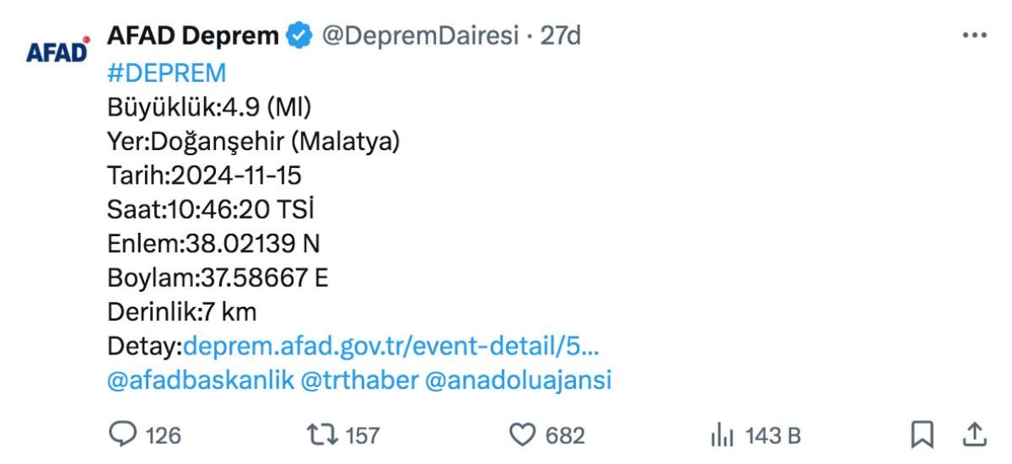Open the @DepremDairesi handle link
The image size is (1012, 464).
click(x=420, y=35)
